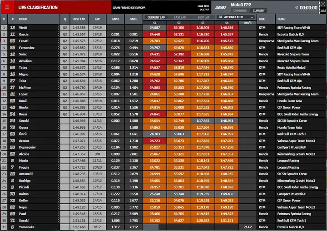Click rider number 13 badge
Screen dimensions: 327x231
click(13, 28)
